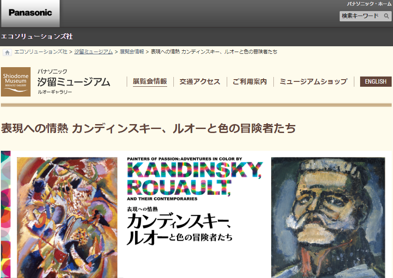Click the 汐留ミュージアム title text
The width and height of the screenshot is (393, 278).
74,82
